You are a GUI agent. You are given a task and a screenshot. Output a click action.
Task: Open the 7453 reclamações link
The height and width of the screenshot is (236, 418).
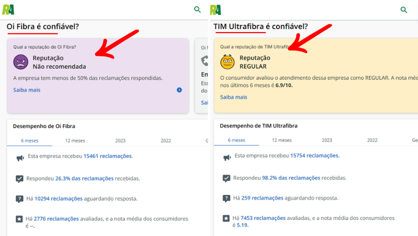[263, 218]
